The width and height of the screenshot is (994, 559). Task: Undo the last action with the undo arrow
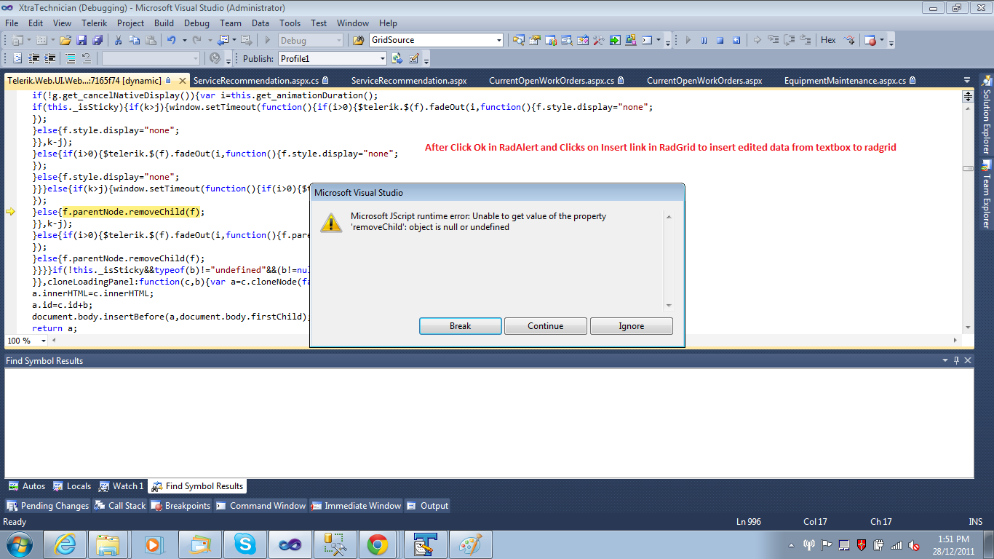click(171, 41)
